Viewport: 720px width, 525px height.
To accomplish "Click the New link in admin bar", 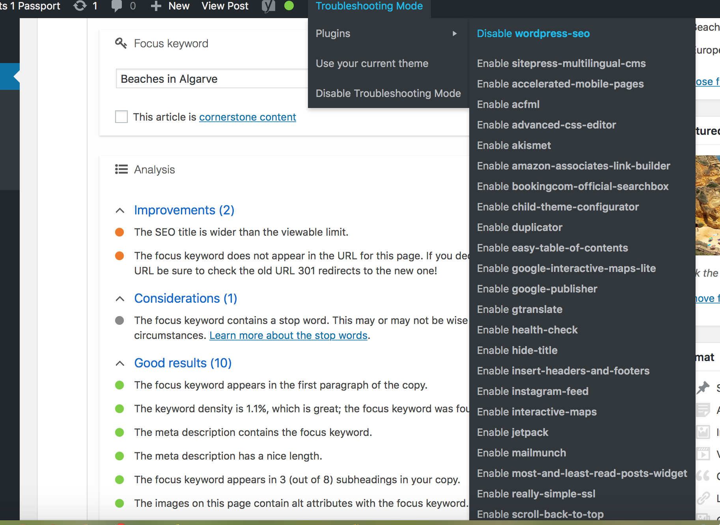I will click(179, 6).
